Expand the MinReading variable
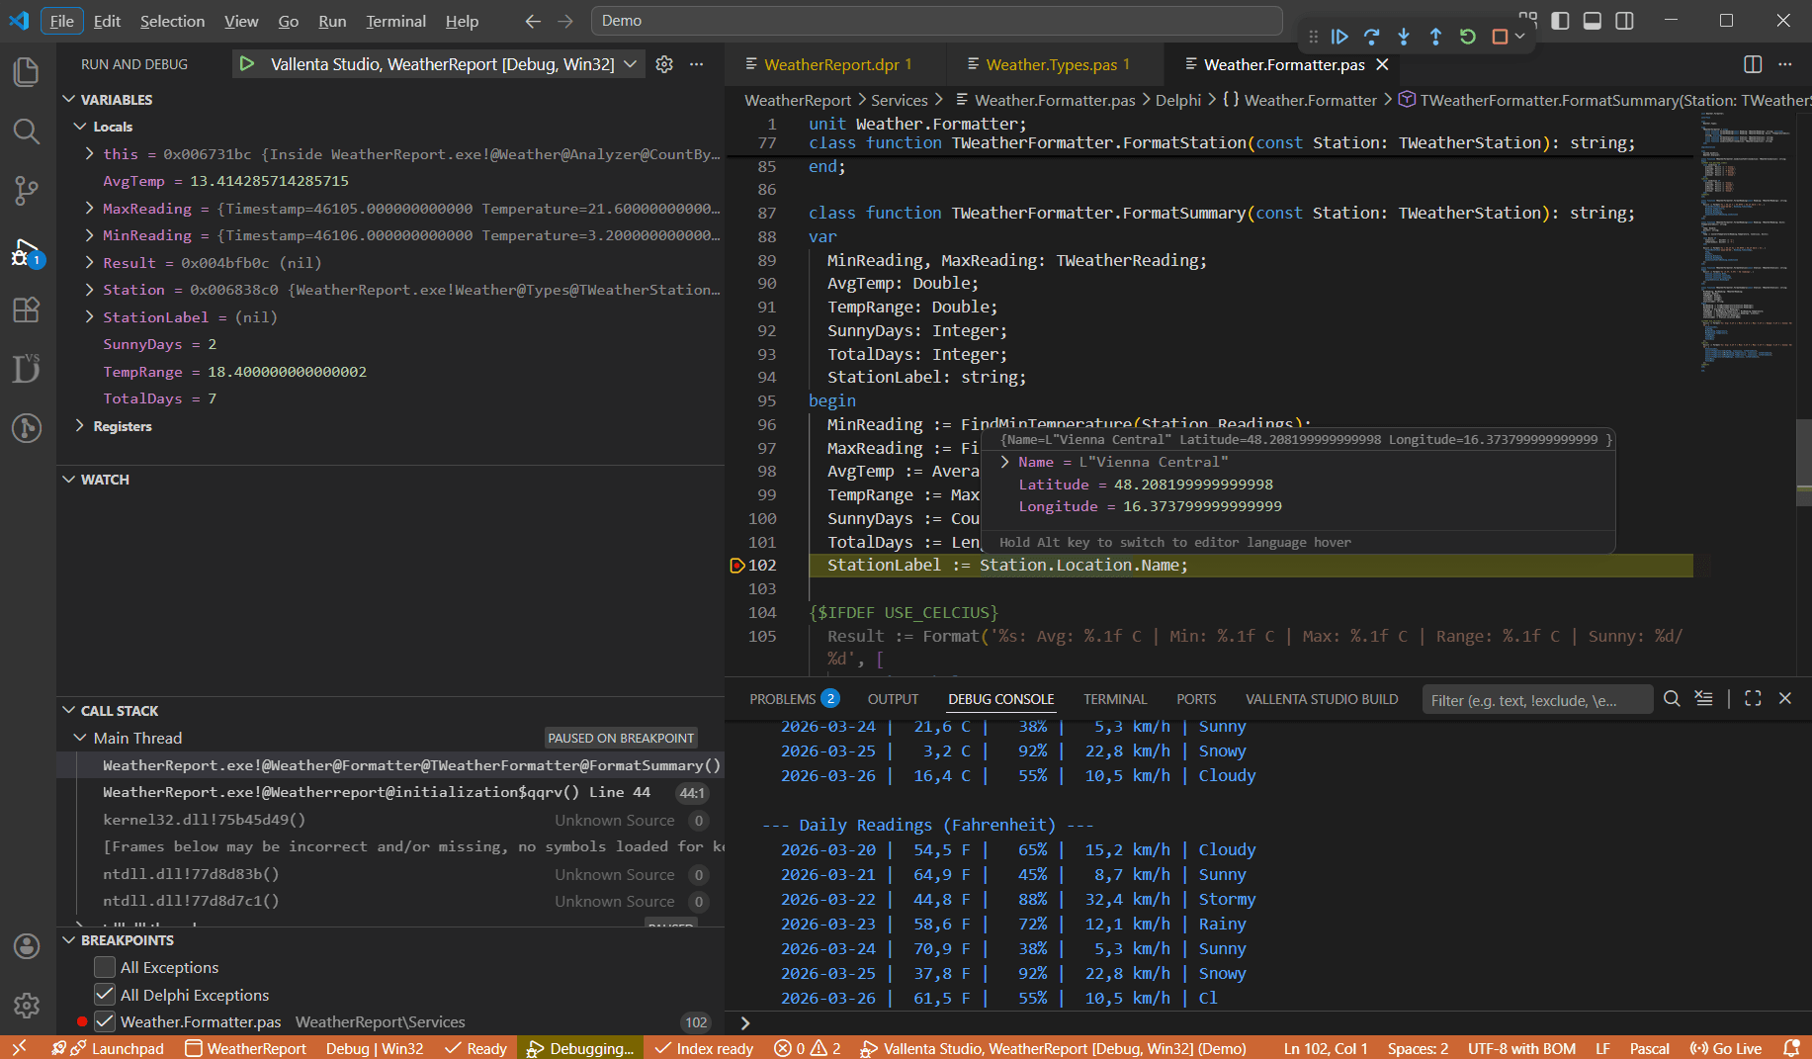The image size is (1812, 1059). pyautogui.click(x=89, y=234)
